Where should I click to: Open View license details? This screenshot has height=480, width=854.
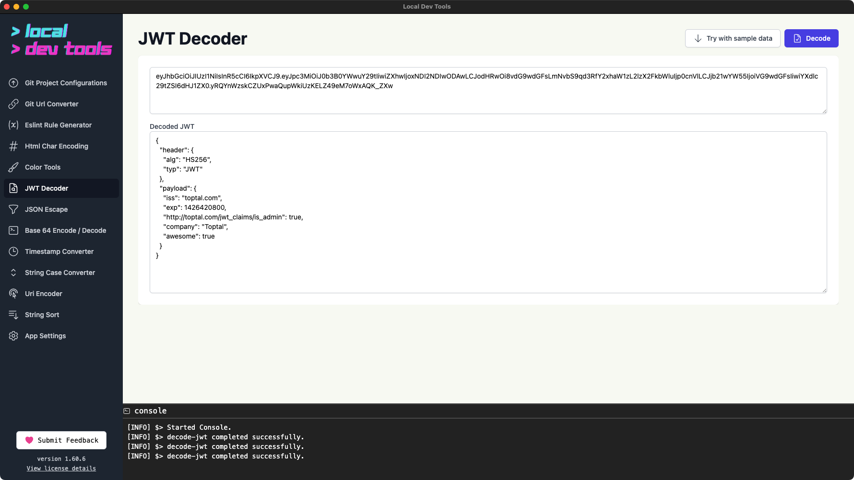pyautogui.click(x=61, y=469)
